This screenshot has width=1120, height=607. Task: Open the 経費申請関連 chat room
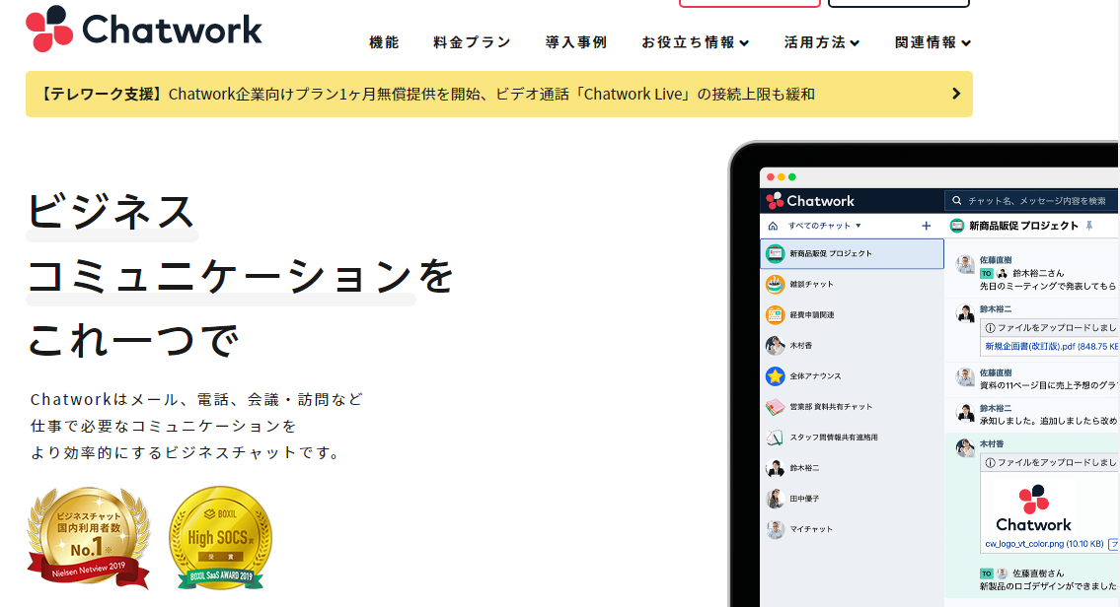[x=853, y=314]
